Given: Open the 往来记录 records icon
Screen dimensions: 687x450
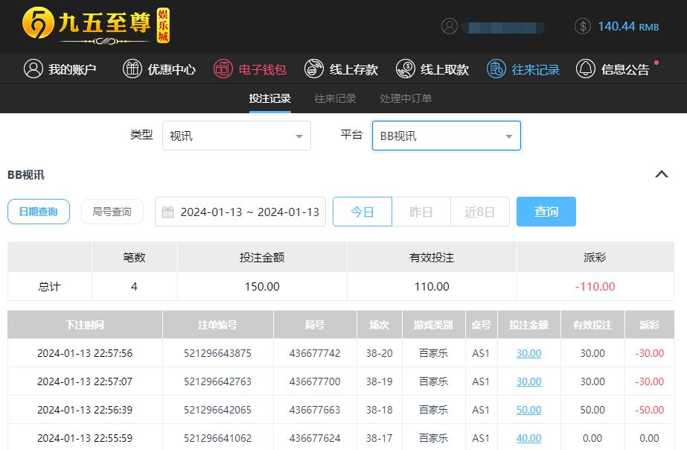Looking at the screenshot, I should pos(496,69).
